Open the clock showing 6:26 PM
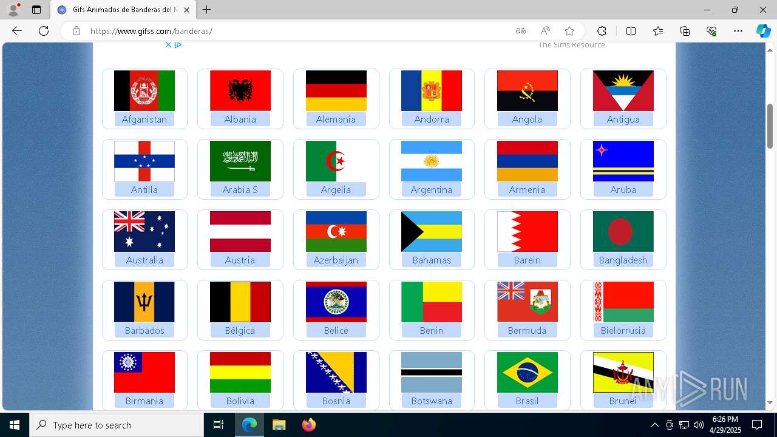Viewport: 777px width, 437px height. [x=725, y=425]
